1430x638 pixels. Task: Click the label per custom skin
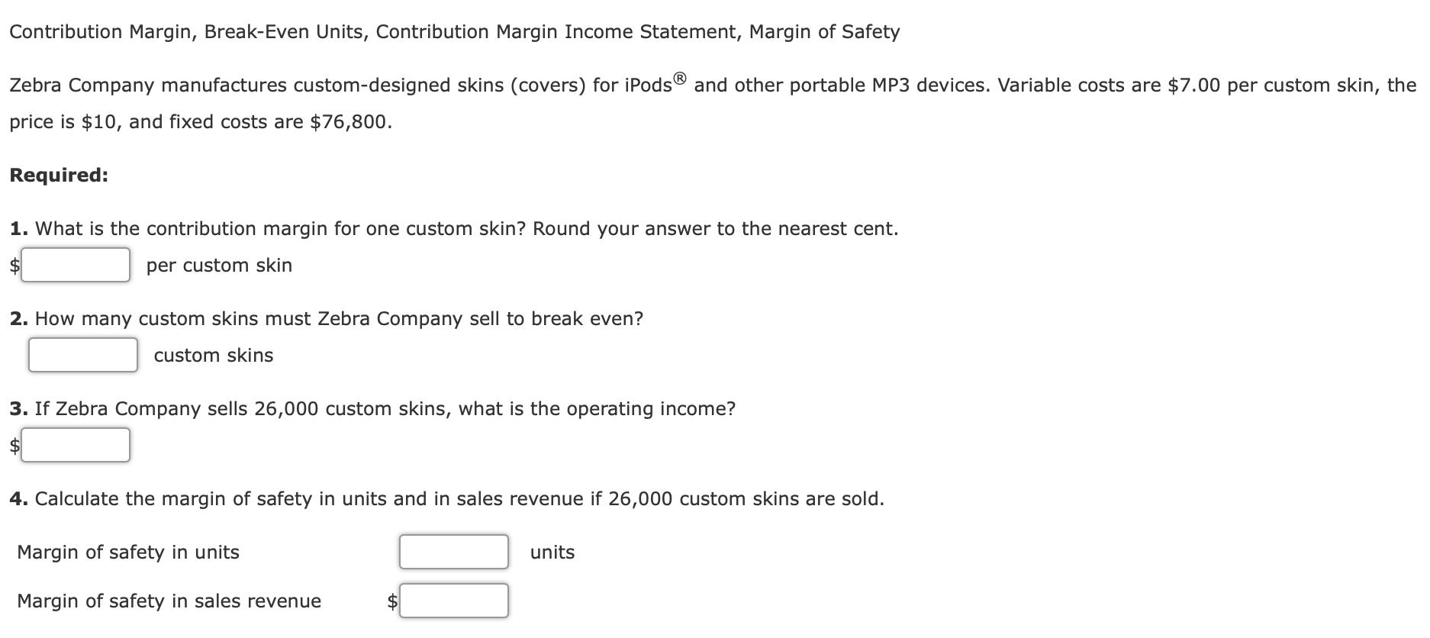pos(219,266)
